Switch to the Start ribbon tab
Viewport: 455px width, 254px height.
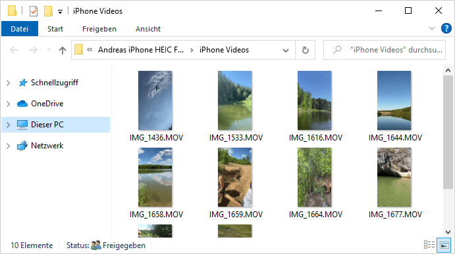click(x=55, y=29)
